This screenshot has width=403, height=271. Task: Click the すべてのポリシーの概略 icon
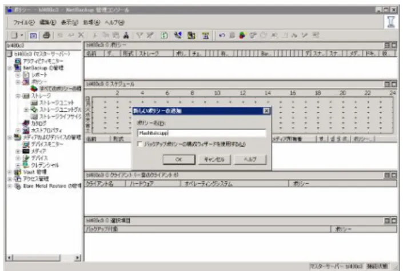[34, 89]
